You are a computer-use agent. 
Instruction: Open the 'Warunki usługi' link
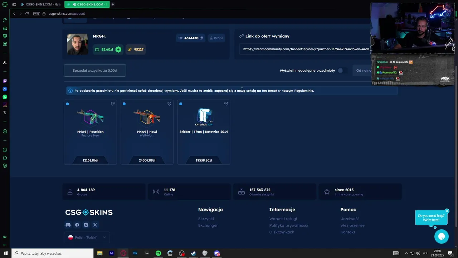pos(283,219)
